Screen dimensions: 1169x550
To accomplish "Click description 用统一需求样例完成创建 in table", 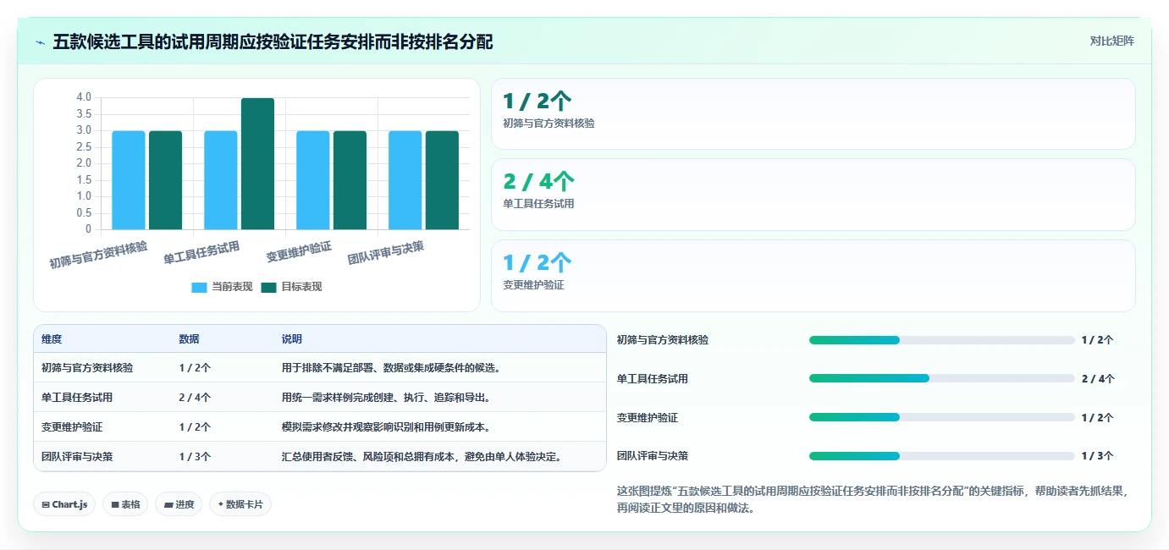I will (386, 398).
